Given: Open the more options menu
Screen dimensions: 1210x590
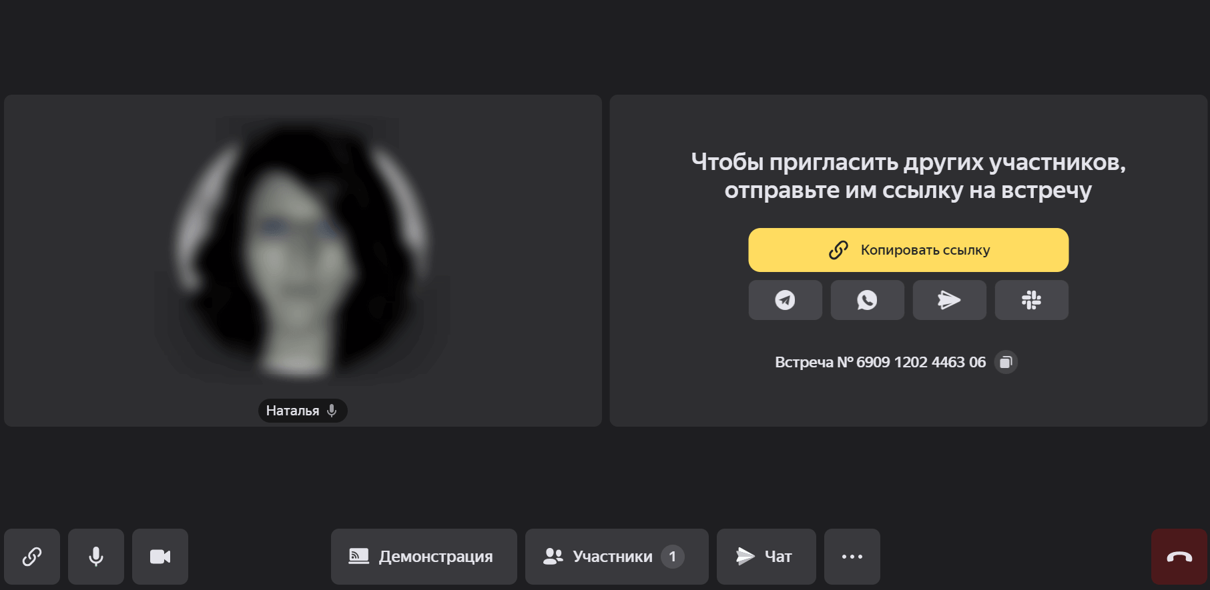Looking at the screenshot, I should click(852, 557).
